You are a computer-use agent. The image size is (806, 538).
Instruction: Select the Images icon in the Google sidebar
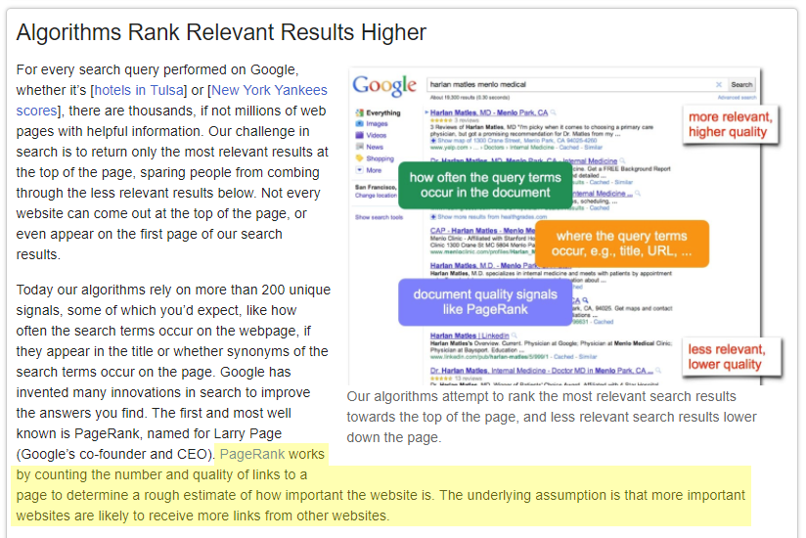359,124
